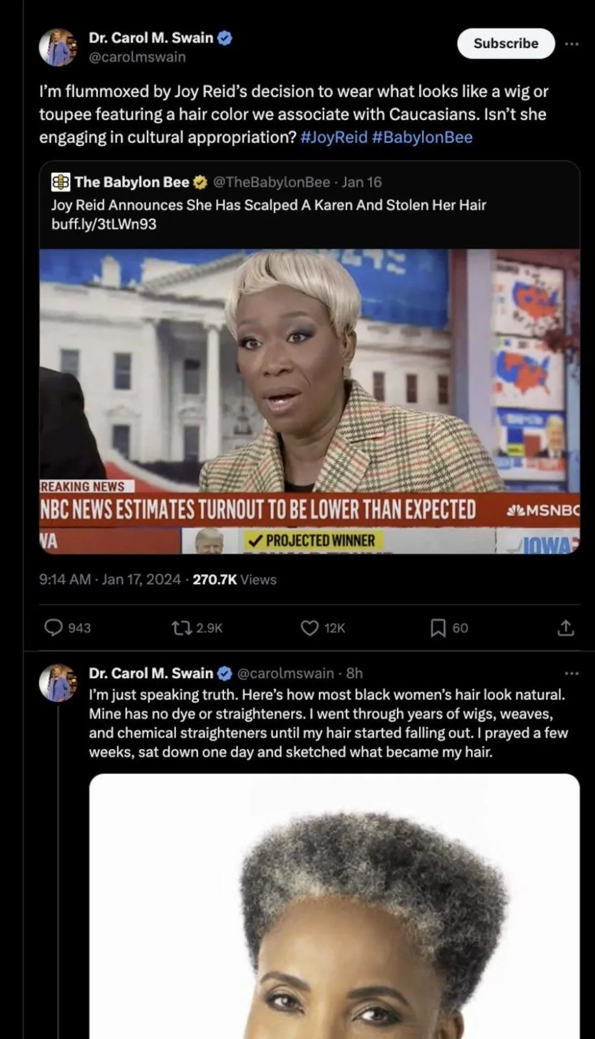Click the repost icon showing 2.9K
Image resolution: width=595 pixels, height=1039 pixels.
(x=181, y=627)
